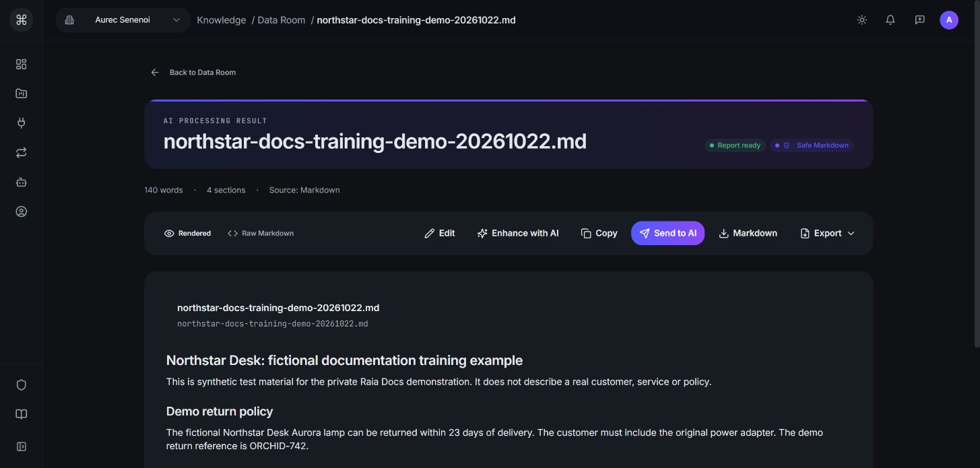This screenshot has height=468, width=980.
Task: Open the plug integrations icon in sidebar
Action: click(21, 123)
